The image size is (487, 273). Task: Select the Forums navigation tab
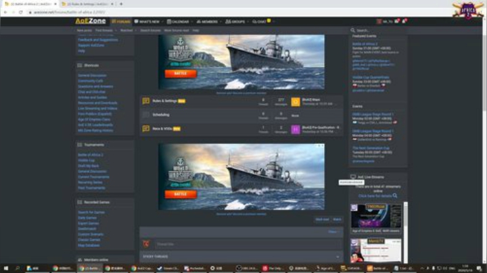[x=121, y=22]
